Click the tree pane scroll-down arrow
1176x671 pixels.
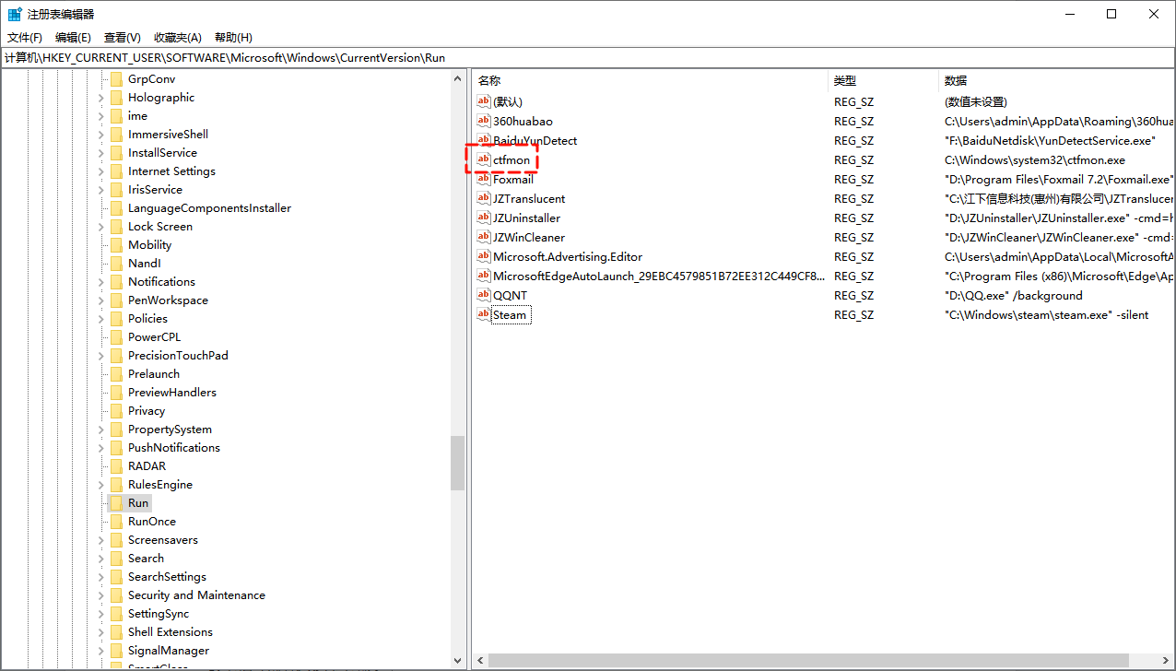[458, 660]
